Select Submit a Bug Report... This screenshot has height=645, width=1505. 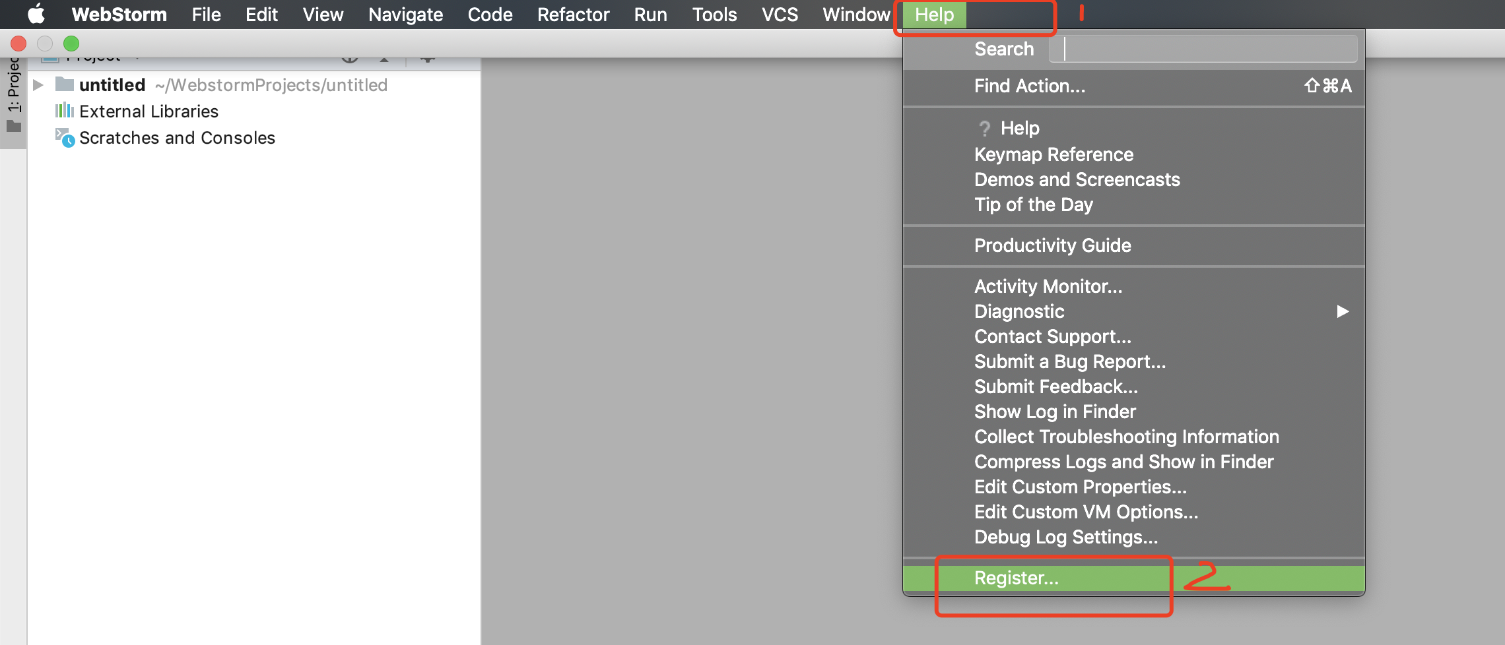tap(1133, 361)
